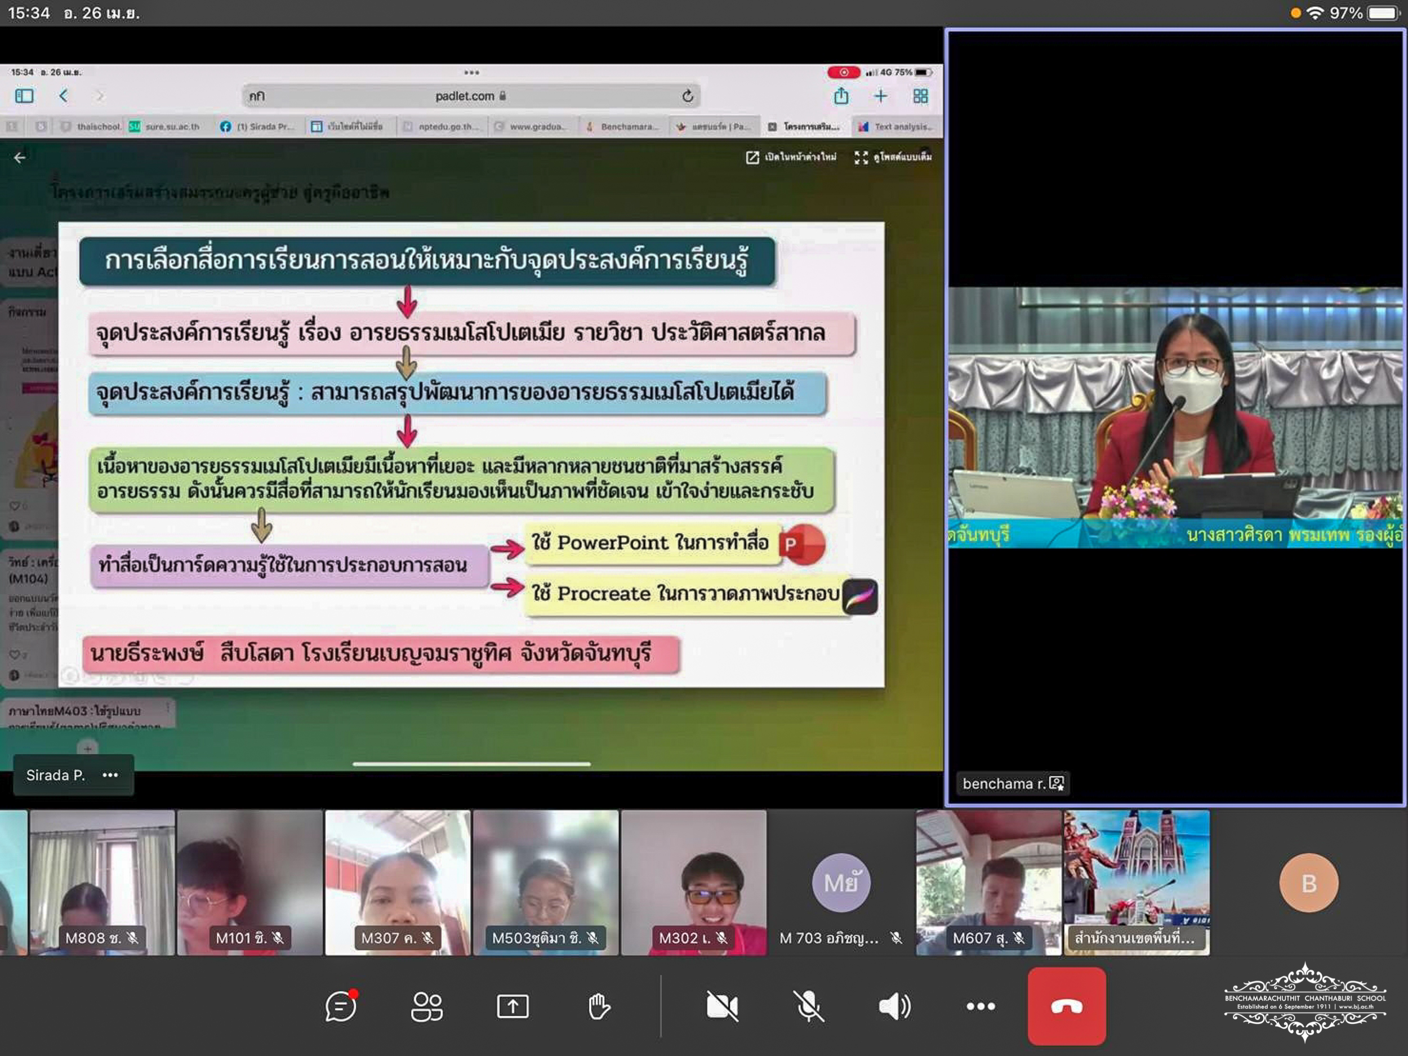Viewport: 1408px width, 1056px height.
Task: Go forward in the shared browser
Action: point(99,96)
